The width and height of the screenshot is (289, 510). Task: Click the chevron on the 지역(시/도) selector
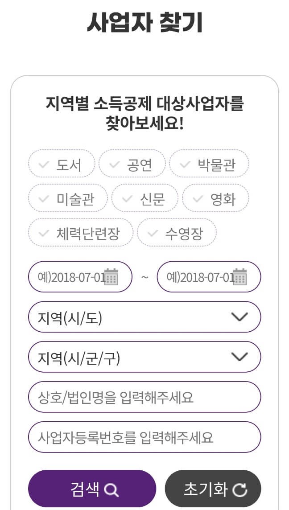point(239,317)
